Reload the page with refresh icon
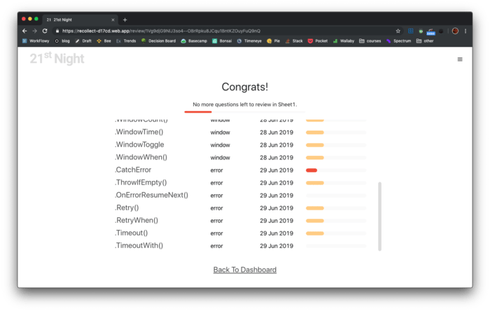Image resolution: width=490 pixels, height=311 pixels. (x=46, y=31)
